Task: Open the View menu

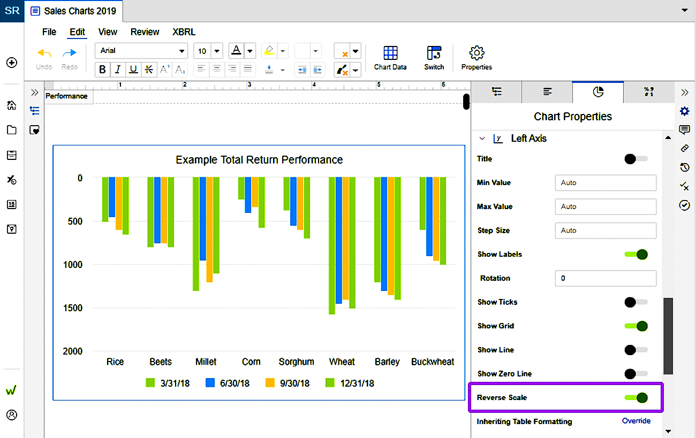Action: tap(108, 32)
